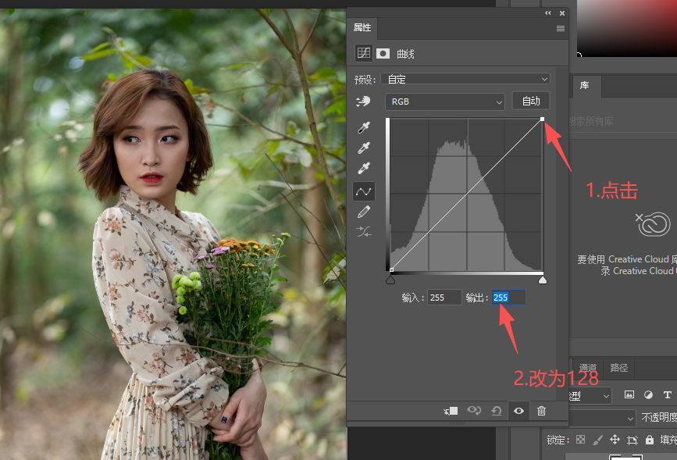The width and height of the screenshot is (677, 460).
Task: Click the 自动 button
Action: pyautogui.click(x=531, y=101)
